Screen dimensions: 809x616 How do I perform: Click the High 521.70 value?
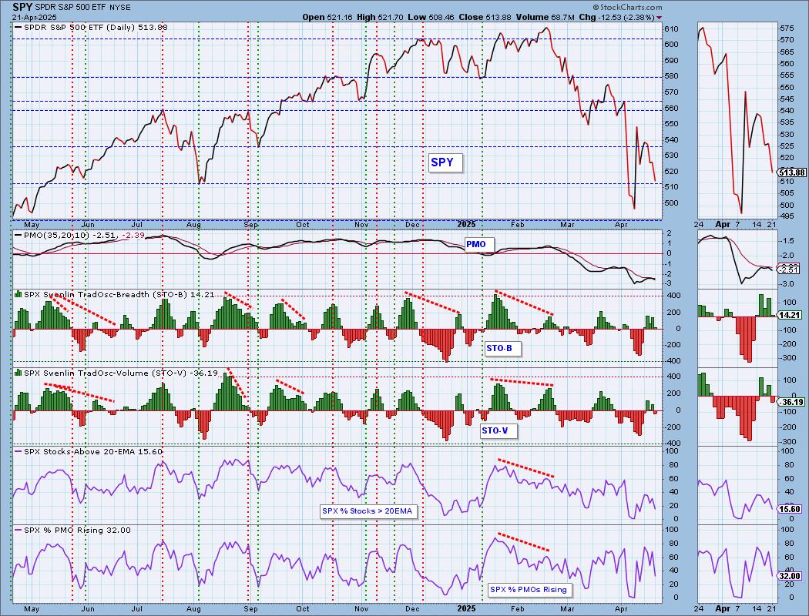click(x=380, y=17)
